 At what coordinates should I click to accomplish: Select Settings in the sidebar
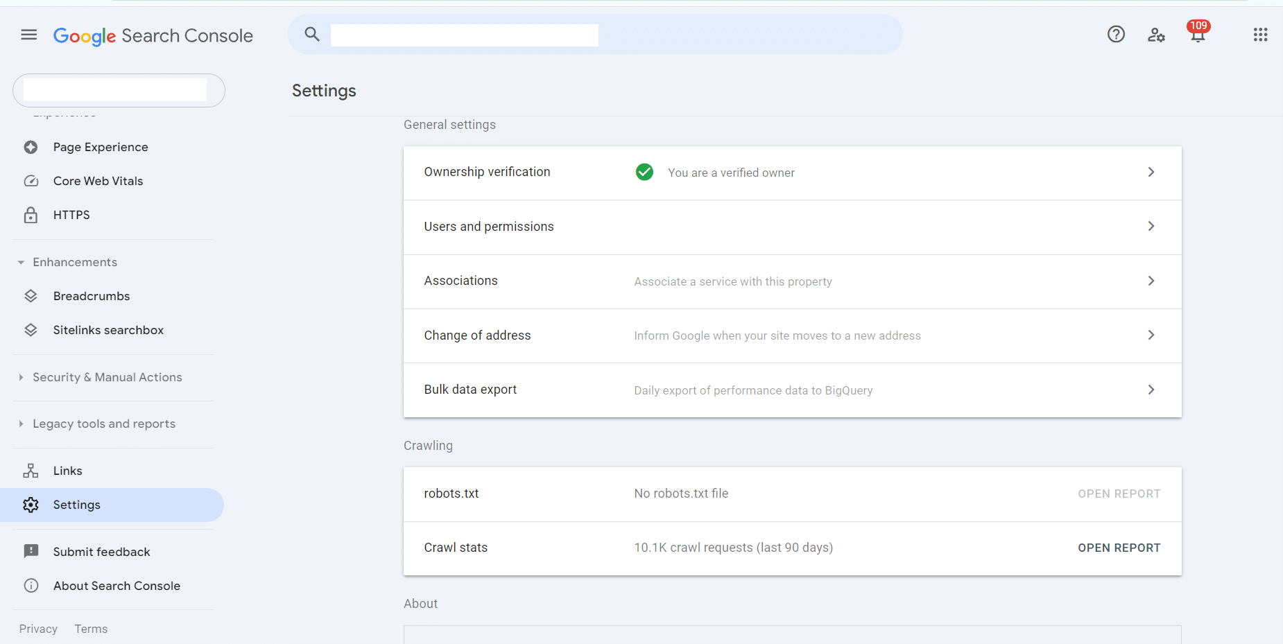point(112,505)
